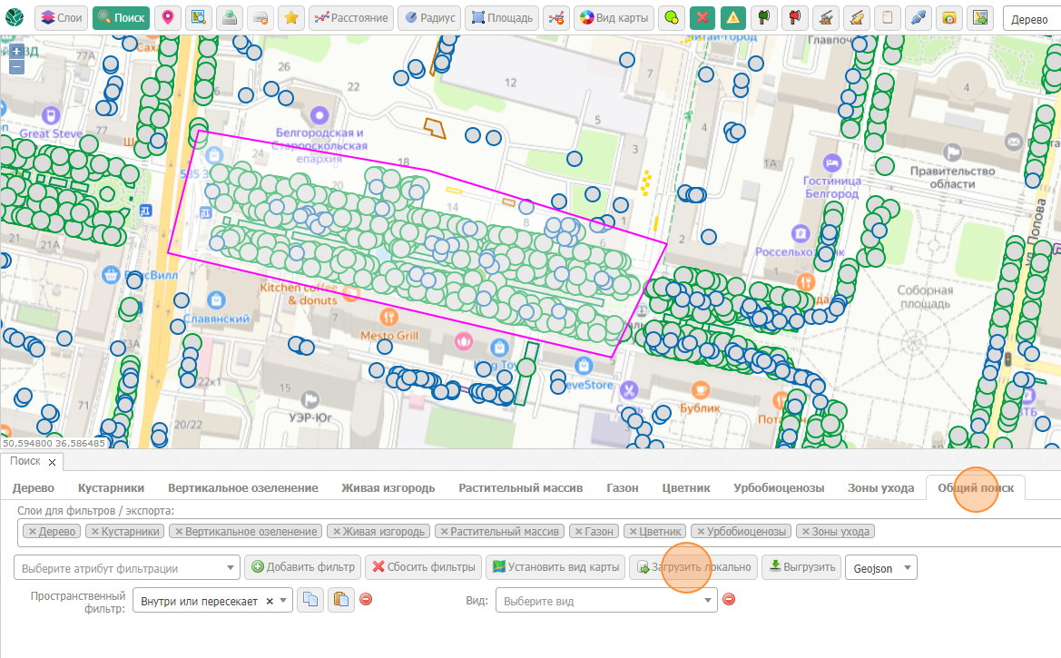Switch to the Урбобиоценозы tab

(x=779, y=488)
